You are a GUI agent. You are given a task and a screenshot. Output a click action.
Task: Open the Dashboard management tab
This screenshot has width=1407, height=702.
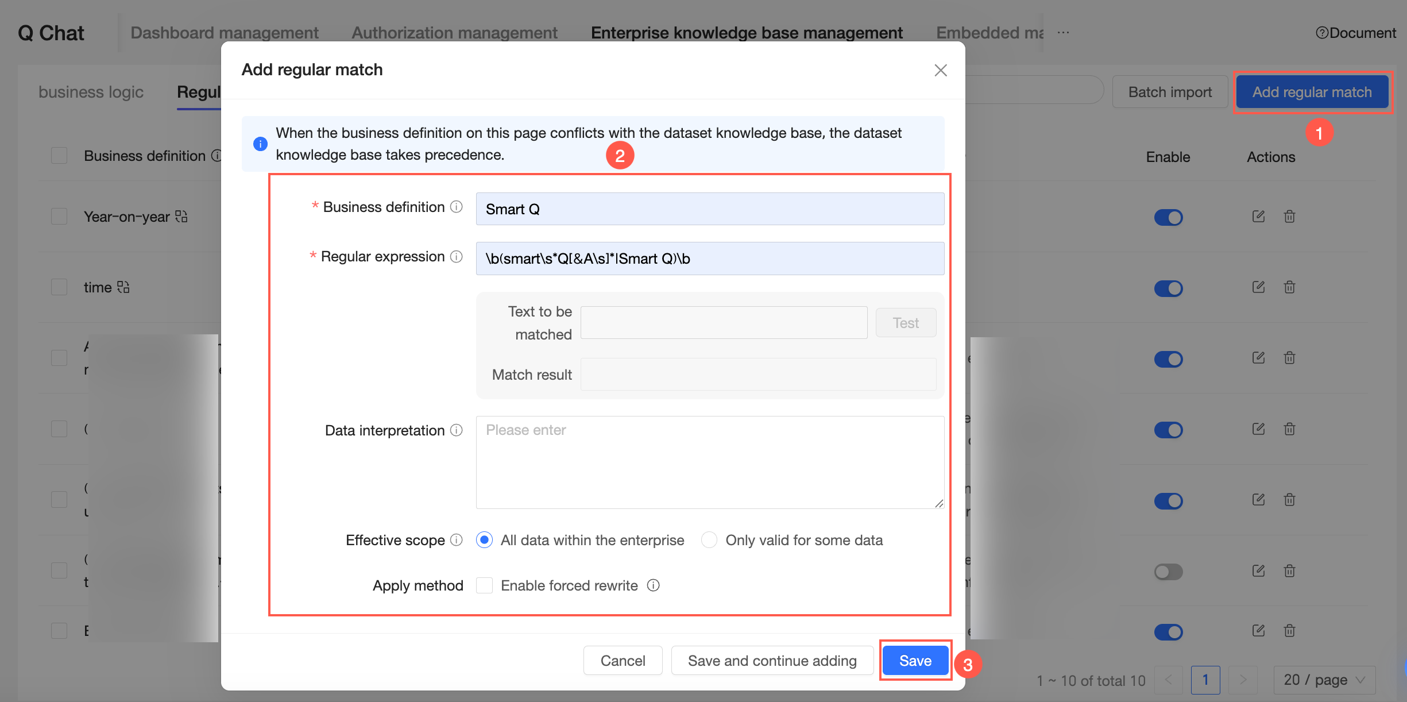point(225,33)
